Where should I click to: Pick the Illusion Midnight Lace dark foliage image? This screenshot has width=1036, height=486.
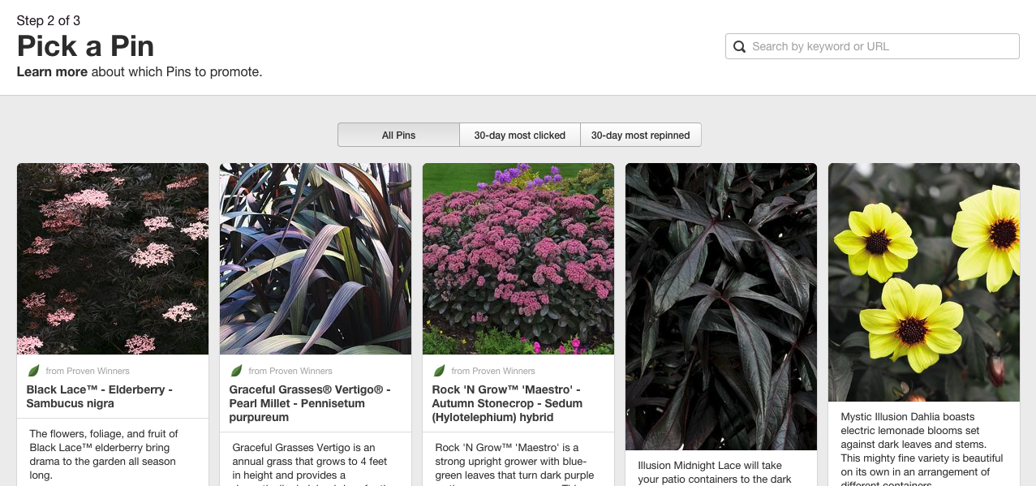tap(721, 306)
